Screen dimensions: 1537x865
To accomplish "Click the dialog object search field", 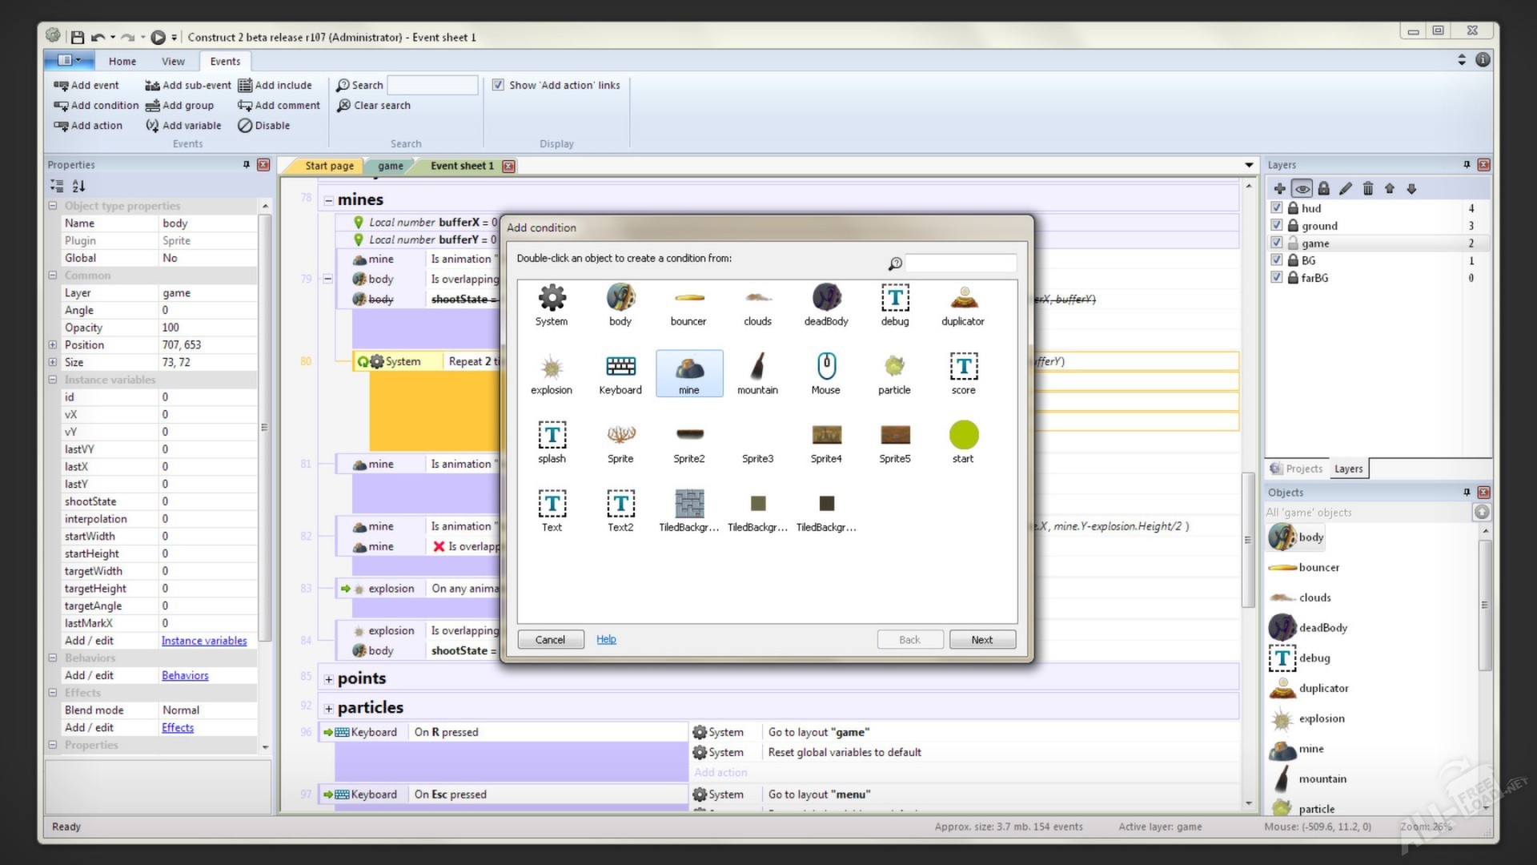I will tap(960, 263).
